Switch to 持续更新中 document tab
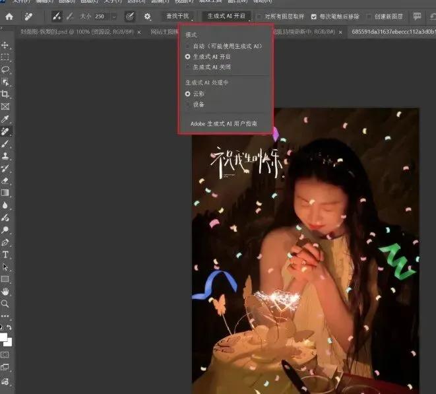 tap(305, 32)
